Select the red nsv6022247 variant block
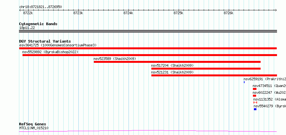Screen dimensions: 286x135 [x=255, y=96]
